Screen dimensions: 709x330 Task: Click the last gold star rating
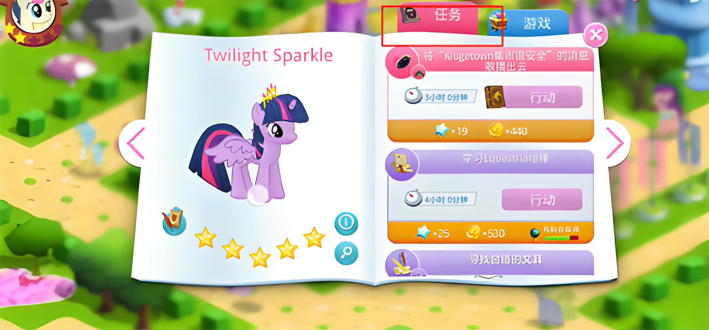(314, 237)
